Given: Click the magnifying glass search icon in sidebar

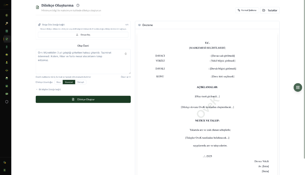Looking at the screenshot, I should pyautogui.click(x=7, y=23).
